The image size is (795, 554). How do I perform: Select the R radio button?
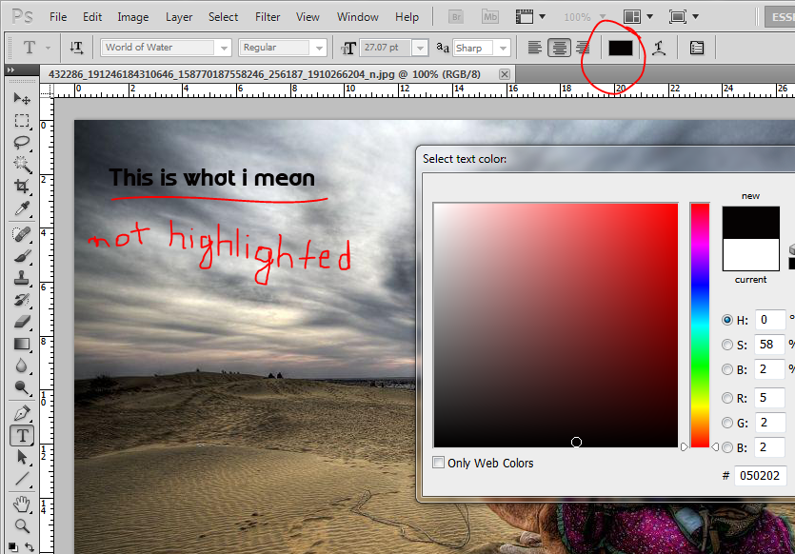(x=728, y=398)
